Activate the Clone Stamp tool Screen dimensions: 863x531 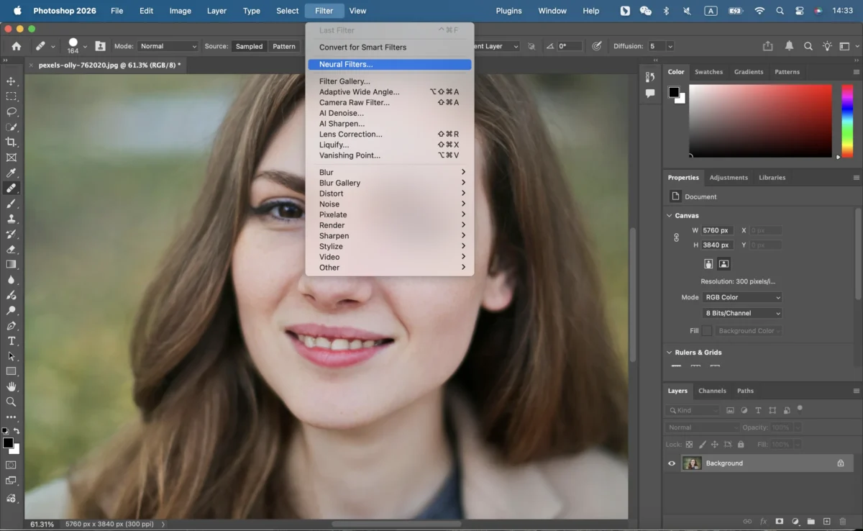click(11, 219)
